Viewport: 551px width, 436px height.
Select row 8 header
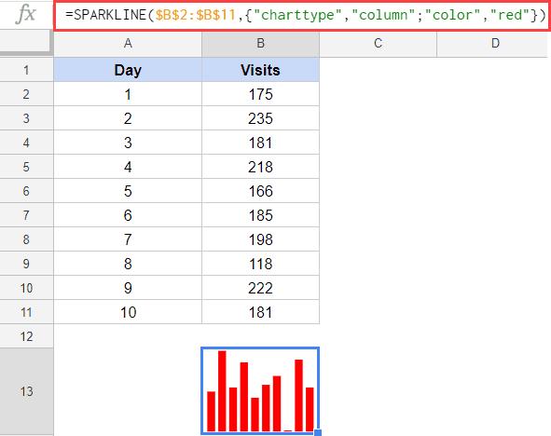[x=26, y=239]
